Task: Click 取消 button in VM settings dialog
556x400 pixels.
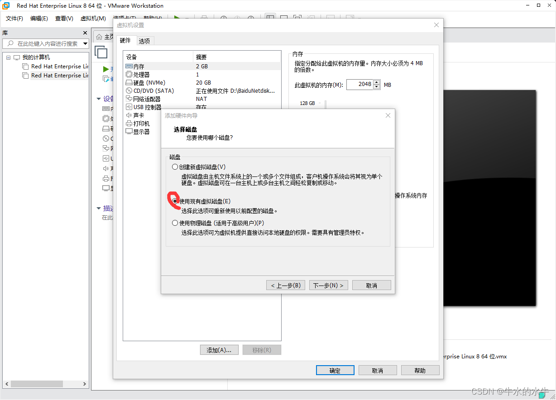Action: (x=378, y=370)
